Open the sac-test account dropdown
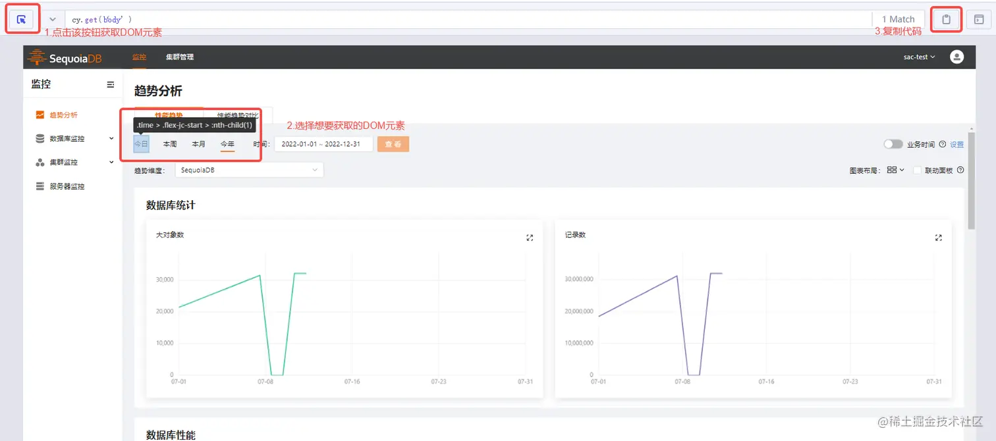Image resolution: width=996 pixels, height=441 pixels. tap(919, 57)
